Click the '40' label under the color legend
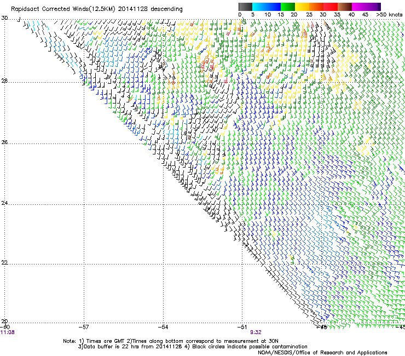Image resolution: width=405 pixels, height=356 pixels. click(x=351, y=14)
